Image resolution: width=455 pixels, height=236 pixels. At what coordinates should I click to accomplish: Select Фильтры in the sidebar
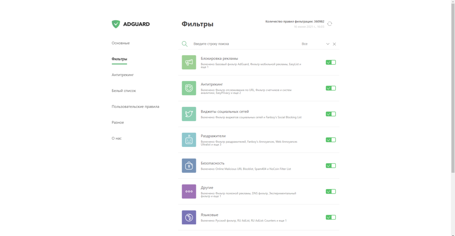(119, 59)
